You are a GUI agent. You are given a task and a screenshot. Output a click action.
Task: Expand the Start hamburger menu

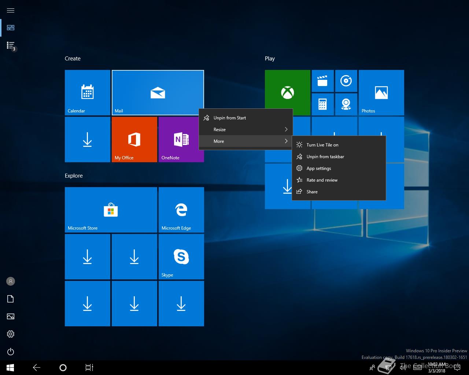(11, 10)
